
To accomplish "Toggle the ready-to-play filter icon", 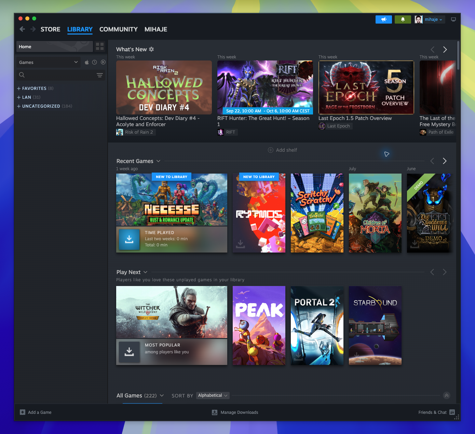I will 103,62.
